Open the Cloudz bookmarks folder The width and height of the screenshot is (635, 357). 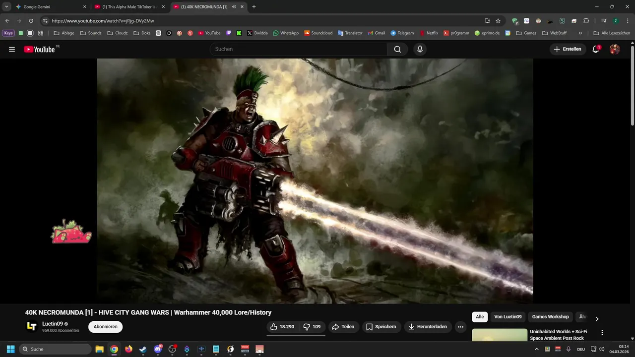[117, 33]
